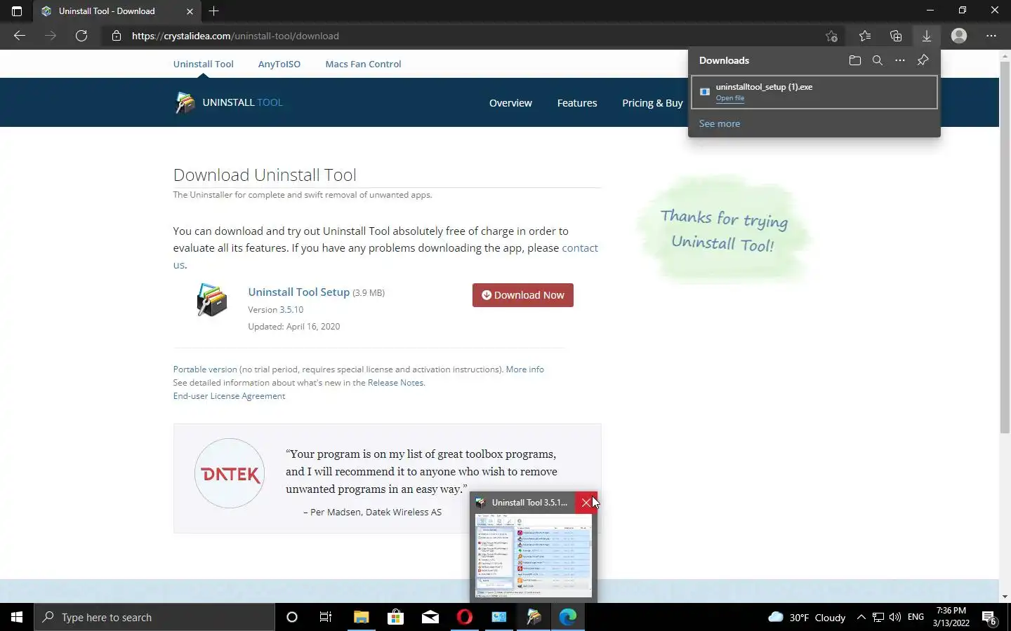Open the weather widget 30°F Cloudy

tap(807, 617)
